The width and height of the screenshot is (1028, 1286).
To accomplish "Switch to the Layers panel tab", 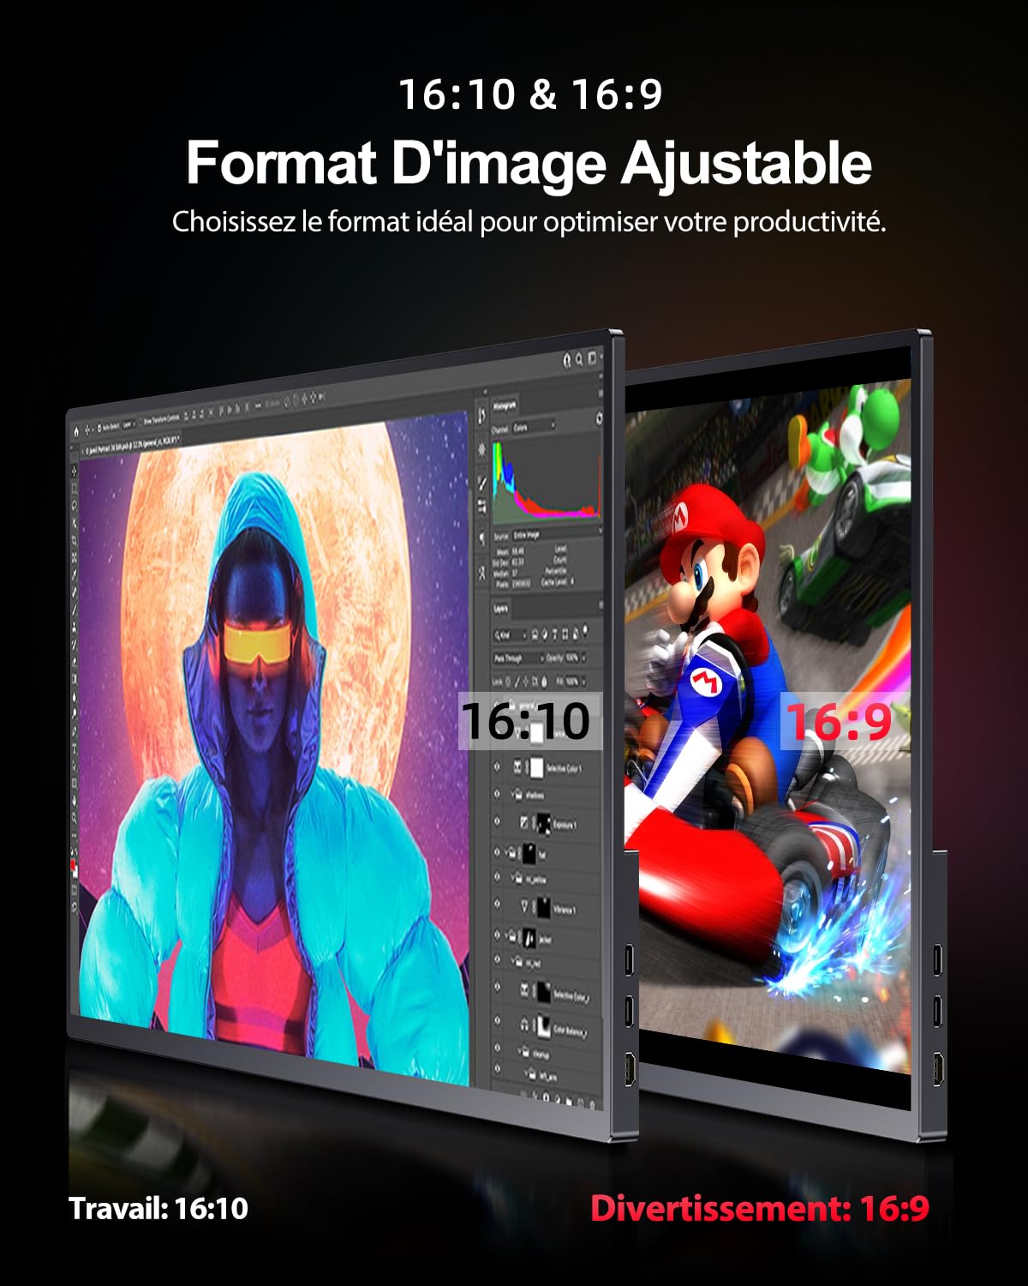I will click(501, 608).
